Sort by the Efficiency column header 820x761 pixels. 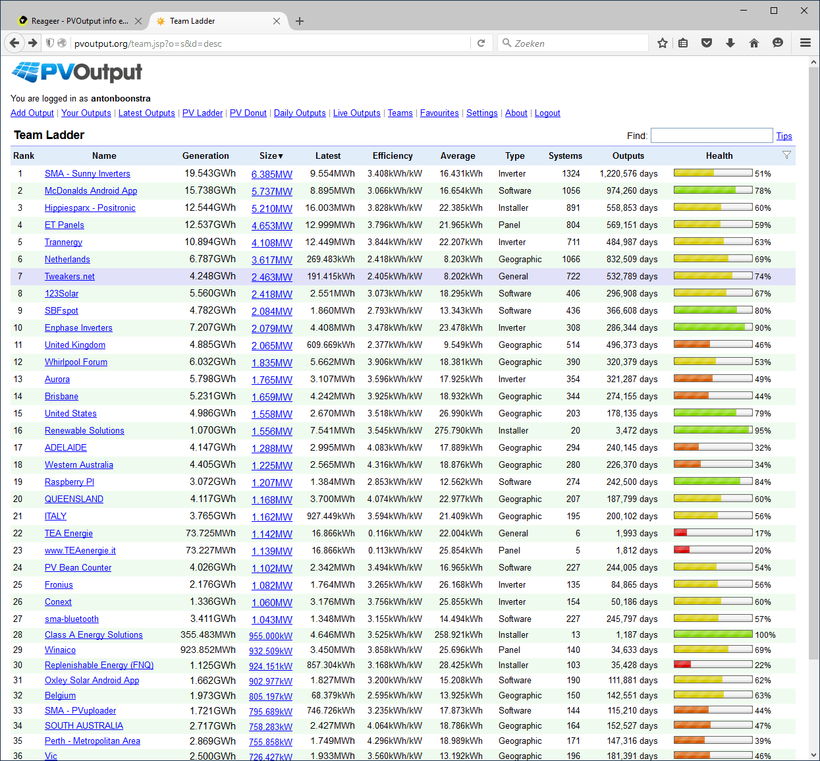pyautogui.click(x=393, y=155)
